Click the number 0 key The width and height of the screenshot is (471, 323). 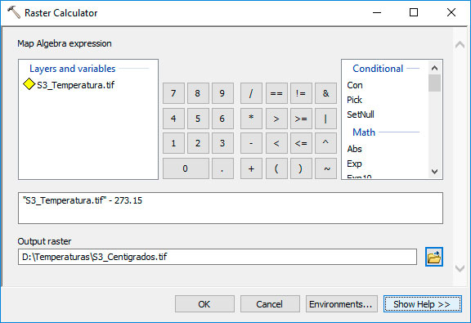(186, 168)
